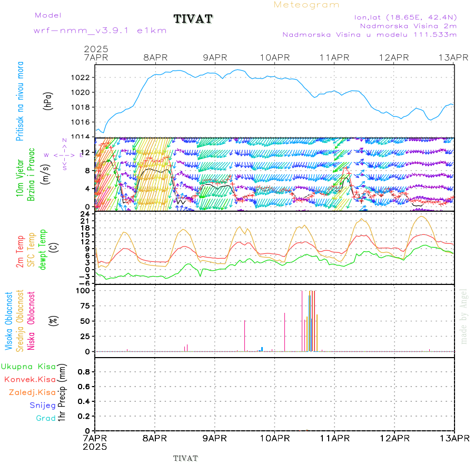Click the 0.2 precipitation tick label
This screenshot has height=474, width=474.
pos(83,416)
